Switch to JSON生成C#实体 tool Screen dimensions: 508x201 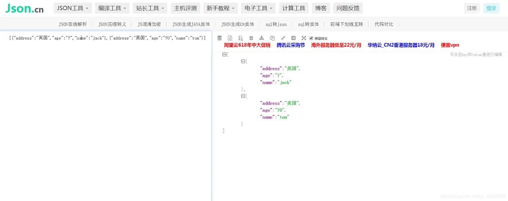237,24
